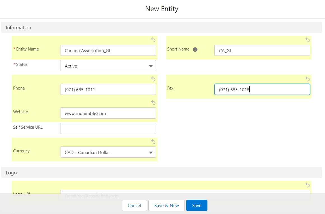Select the Fax number field
Image resolution: width=325 pixels, height=214 pixels.
tap(262, 90)
